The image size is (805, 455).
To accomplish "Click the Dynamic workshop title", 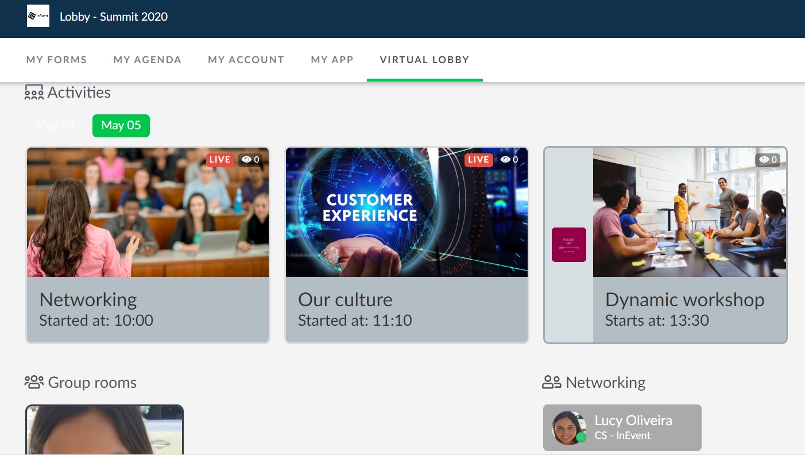I will coord(684,300).
